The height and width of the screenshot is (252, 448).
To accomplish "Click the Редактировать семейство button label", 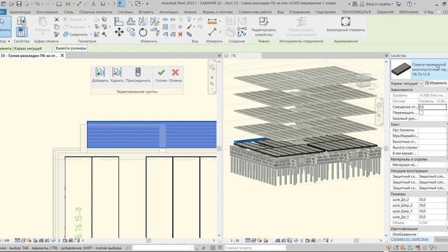I will (x=263, y=32).
